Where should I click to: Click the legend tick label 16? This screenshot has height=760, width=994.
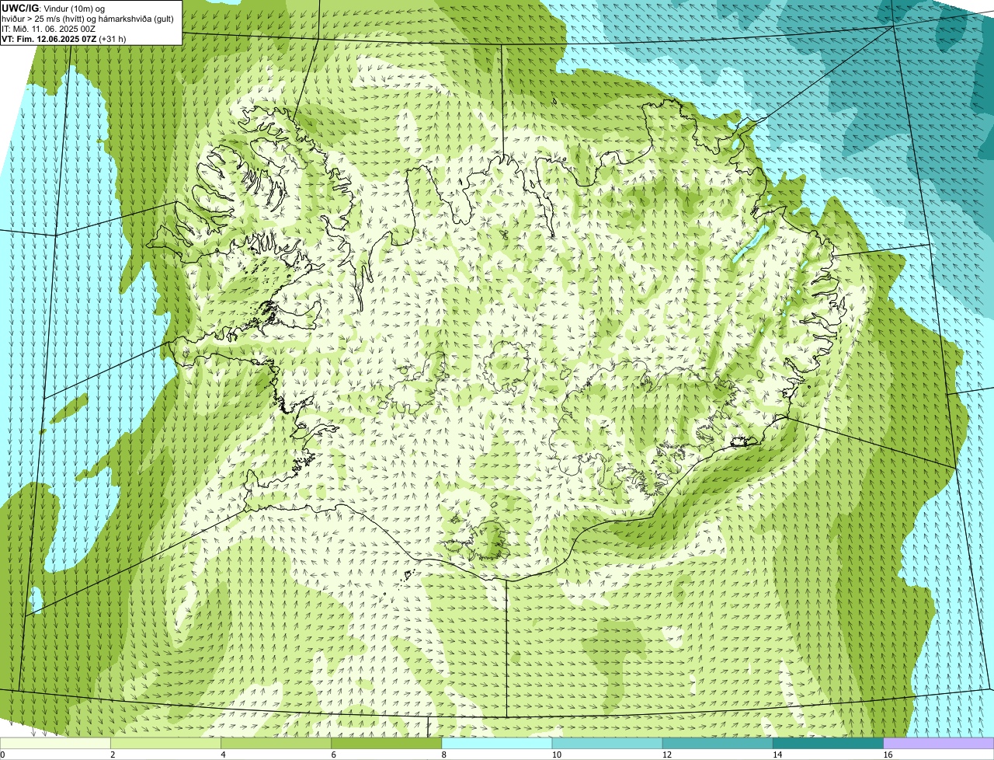pyautogui.click(x=887, y=755)
